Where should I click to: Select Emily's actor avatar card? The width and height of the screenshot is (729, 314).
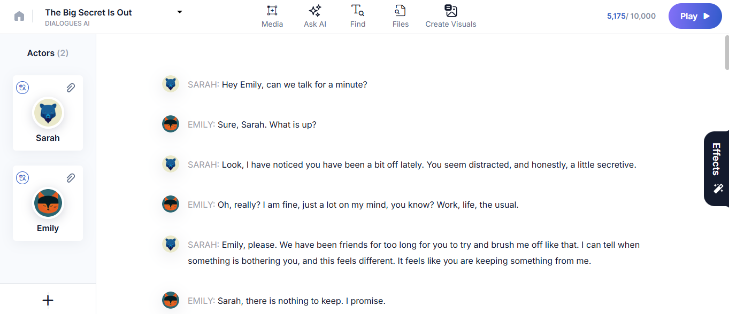(48, 203)
